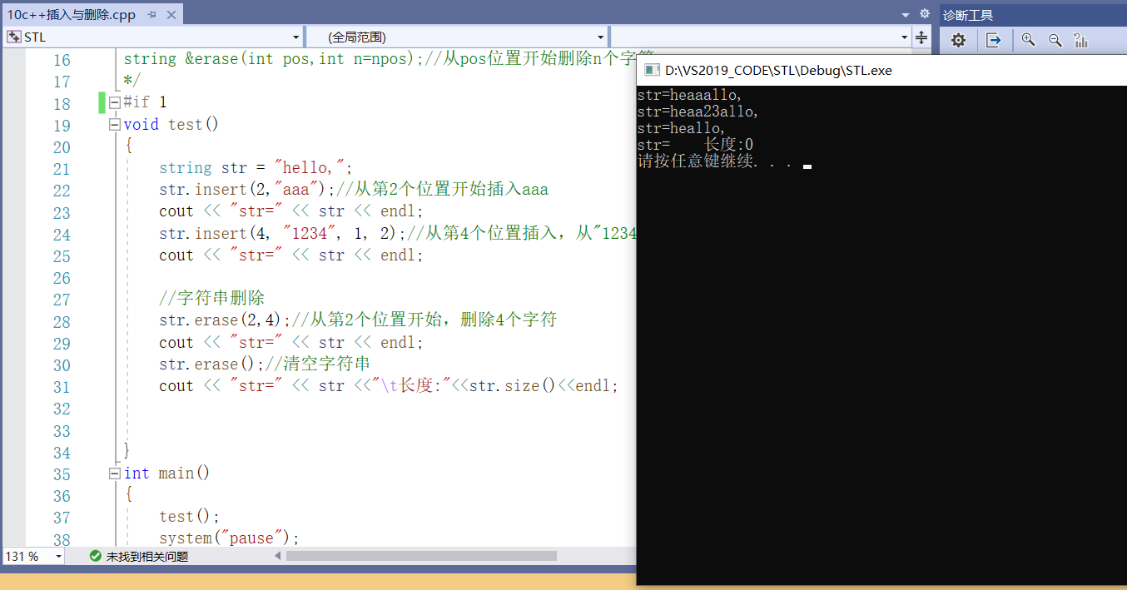Click the string str = "hello,"; line
The width and height of the screenshot is (1127, 590).
[x=256, y=168]
